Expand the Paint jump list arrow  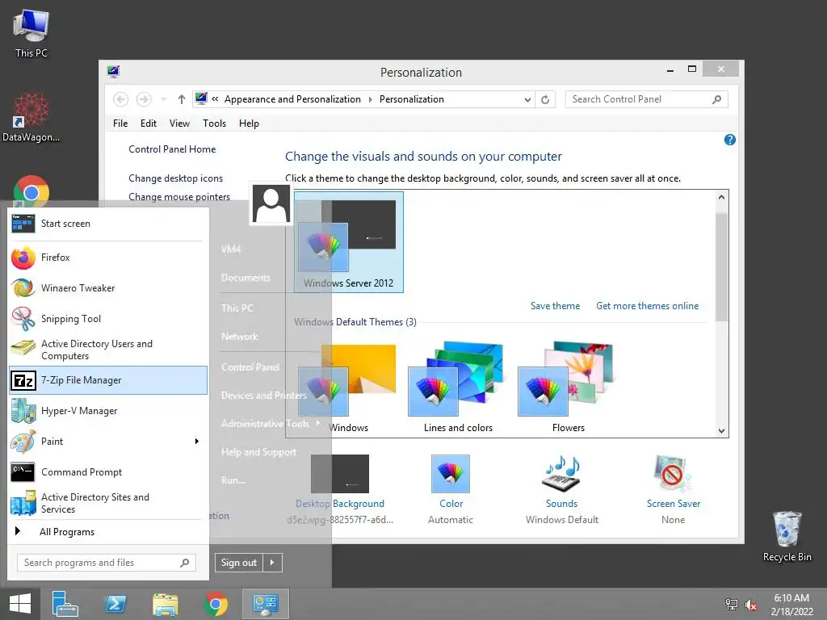(x=197, y=442)
